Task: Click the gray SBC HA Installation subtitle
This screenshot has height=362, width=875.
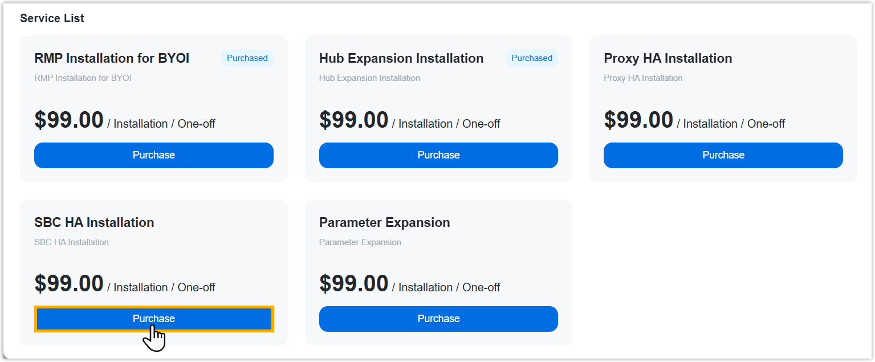Action: coord(71,242)
